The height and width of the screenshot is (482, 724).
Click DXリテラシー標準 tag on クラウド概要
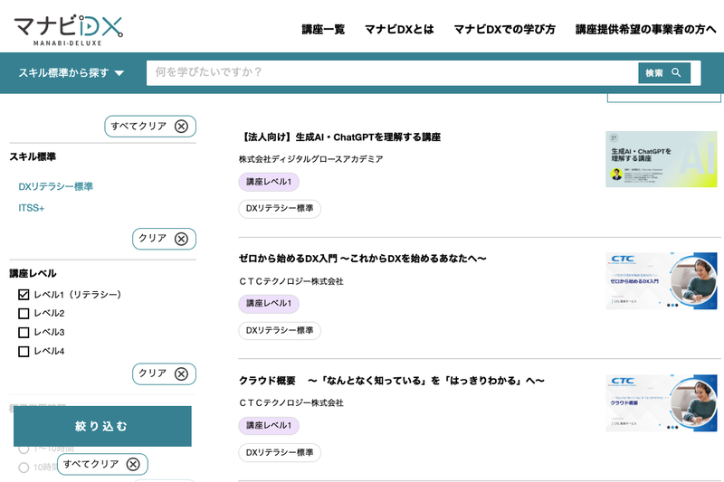pos(280,452)
